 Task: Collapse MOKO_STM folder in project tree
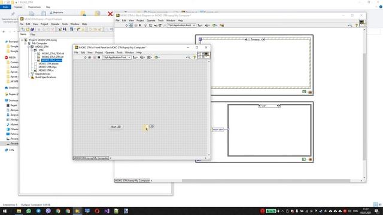tap(29, 47)
